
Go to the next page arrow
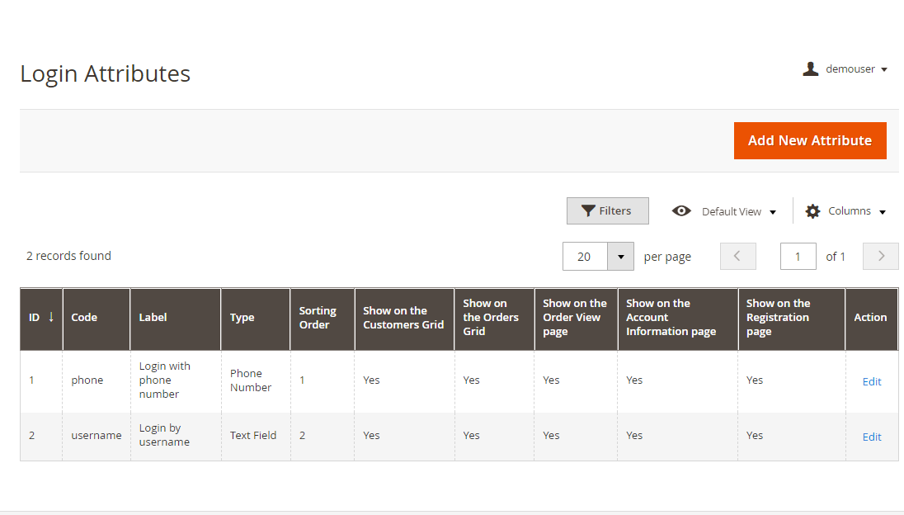[x=880, y=256]
